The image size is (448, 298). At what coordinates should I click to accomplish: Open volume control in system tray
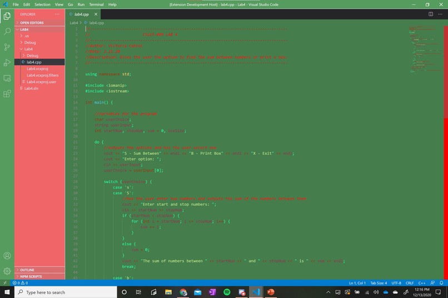(x=376, y=292)
